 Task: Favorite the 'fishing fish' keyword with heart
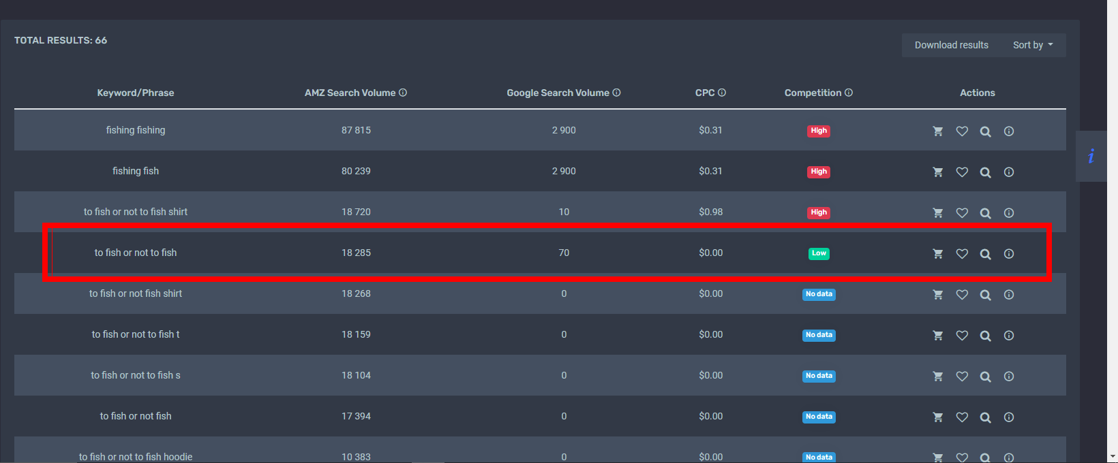click(x=962, y=172)
